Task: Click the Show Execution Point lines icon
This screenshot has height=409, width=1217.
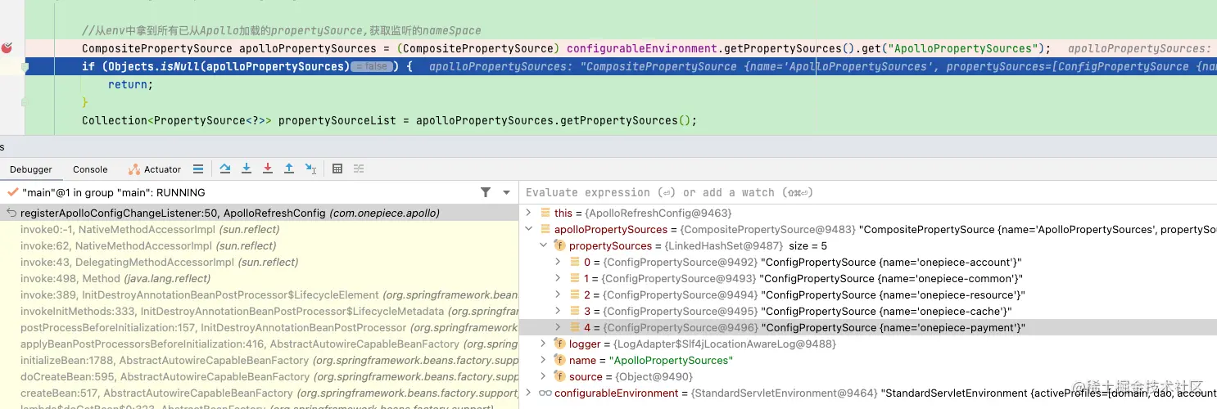Action: coord(198,169)
